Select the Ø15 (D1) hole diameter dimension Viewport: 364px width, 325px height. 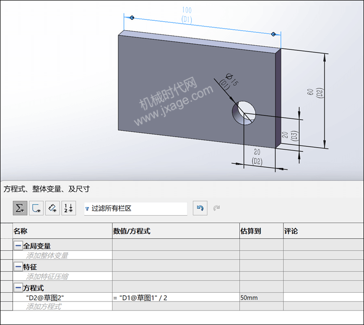pos(229,81)
